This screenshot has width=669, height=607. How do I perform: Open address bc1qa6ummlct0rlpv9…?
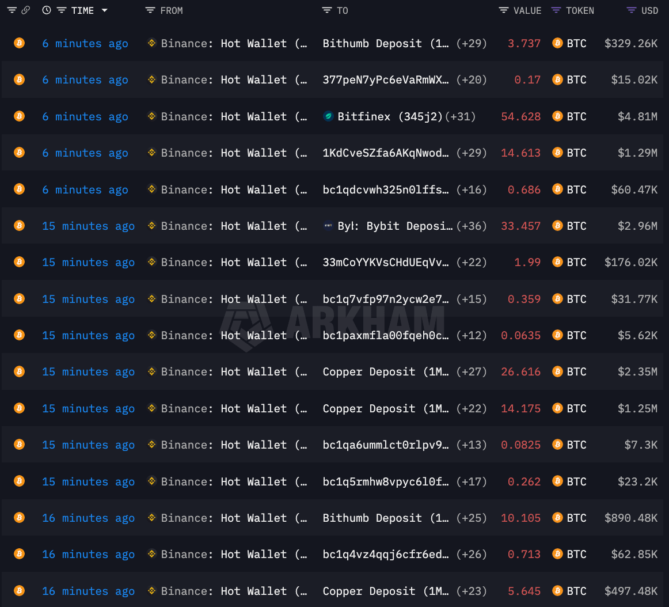tap(386, 445)
